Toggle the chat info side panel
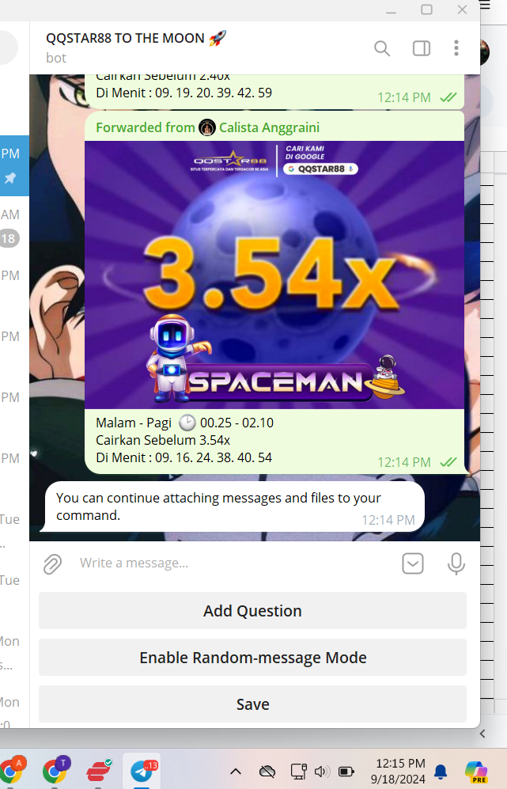 click(422, 48)
